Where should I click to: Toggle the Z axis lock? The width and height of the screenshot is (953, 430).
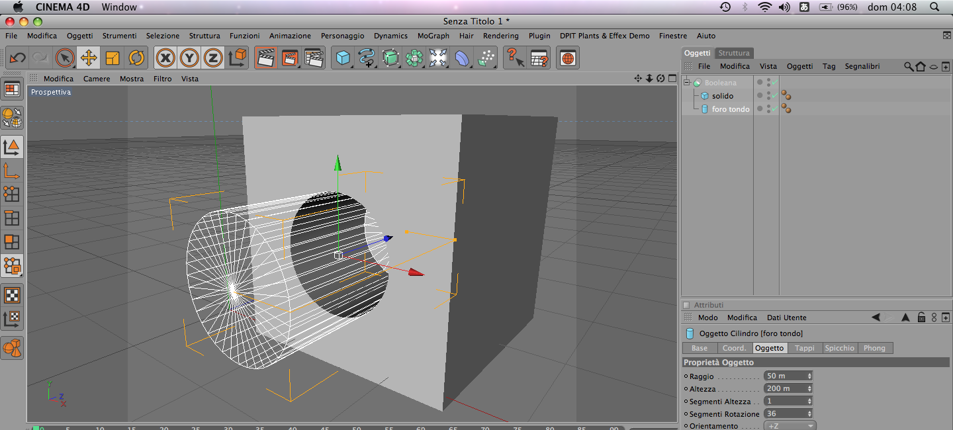(212, 58)
